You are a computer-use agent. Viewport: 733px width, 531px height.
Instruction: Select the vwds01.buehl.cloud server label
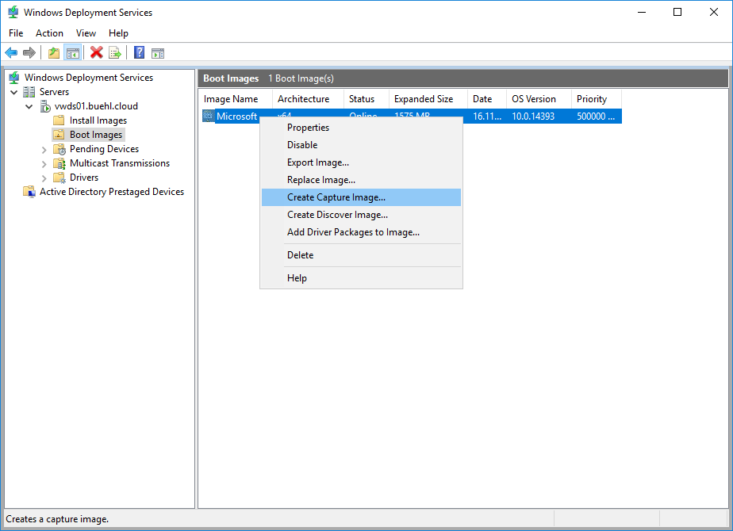96,106
